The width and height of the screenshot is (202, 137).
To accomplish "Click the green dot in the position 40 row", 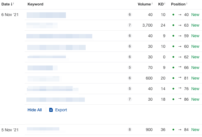I will pyautogui.click(x=173, y=15).
